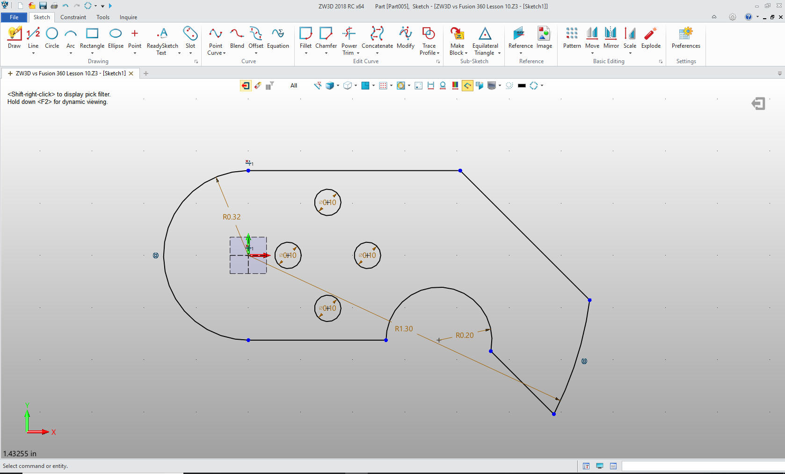The height and width of the screenshot is (474, 785).
Task: Click the exit sketch button in canvas corner
Action: point(758,103)
